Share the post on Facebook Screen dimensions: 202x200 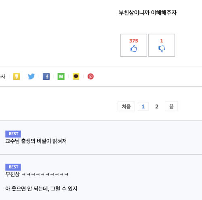pyautogui.click(x=46, y=77)
